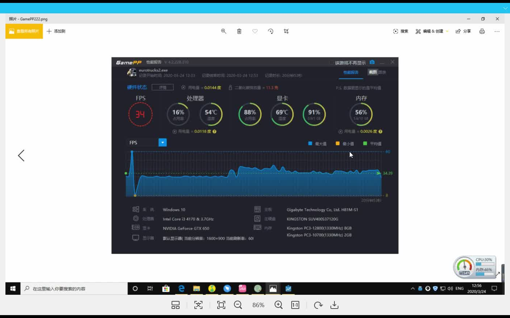Click the fit-to-window icon in bottom bar
Viewport: 510px width, 318px height.
(x=221, y=305)
